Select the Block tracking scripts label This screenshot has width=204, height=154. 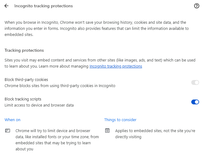click(23, 99)
